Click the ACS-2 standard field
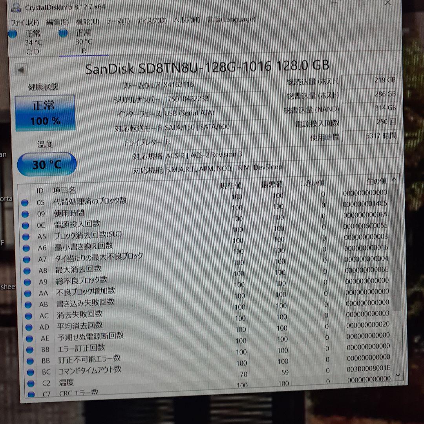 pyautogui.click(x=281, y=155)
